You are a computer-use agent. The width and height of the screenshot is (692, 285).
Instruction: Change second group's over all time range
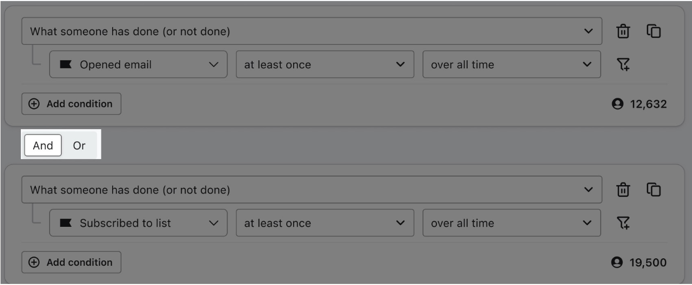pyautogui.click(x=511, y=223)
